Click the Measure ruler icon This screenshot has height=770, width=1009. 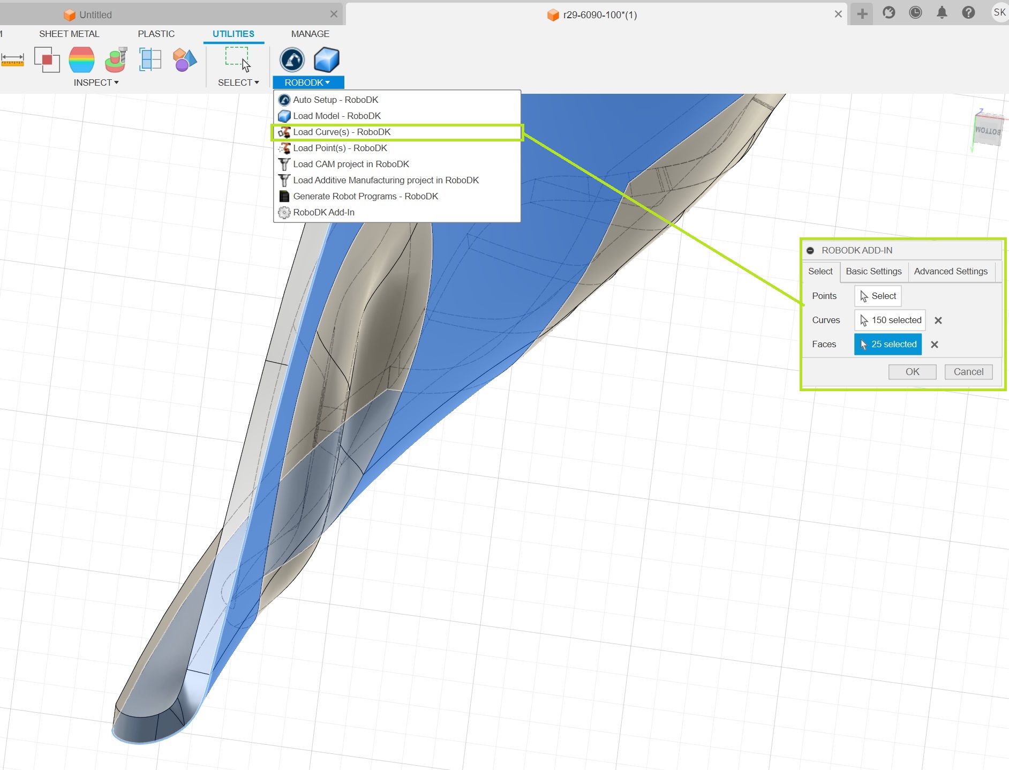point(12,59)
